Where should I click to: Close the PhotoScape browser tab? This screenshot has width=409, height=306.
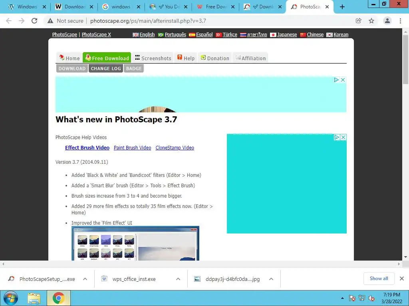(x=327, y=7)
